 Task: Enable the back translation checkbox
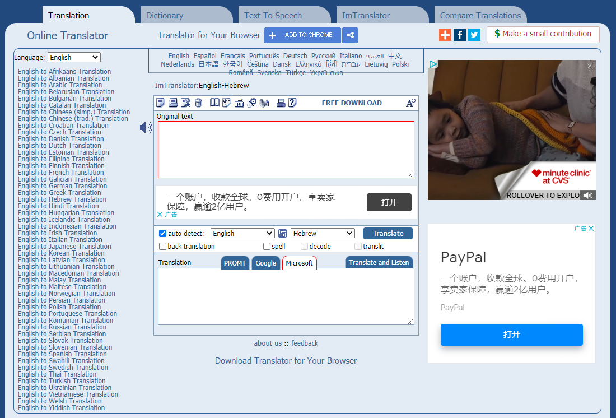pyautogui.click(x=162, y=246)
